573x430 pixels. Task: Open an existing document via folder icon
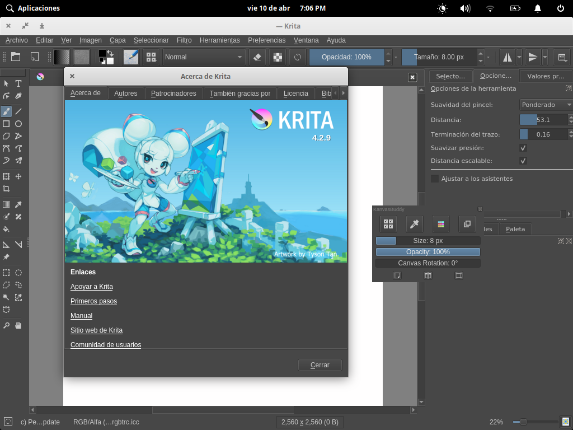(x=16, y=57)
